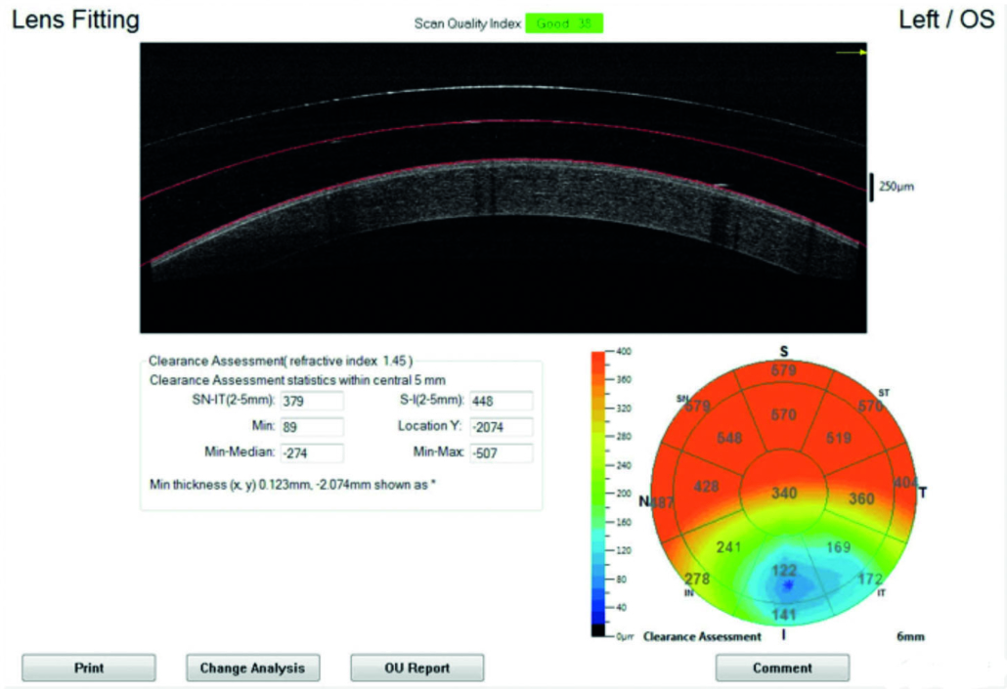Select the central 340 zone on clearance map
The width and height of the screenshot is (1007, 689).
coord(784,494)
